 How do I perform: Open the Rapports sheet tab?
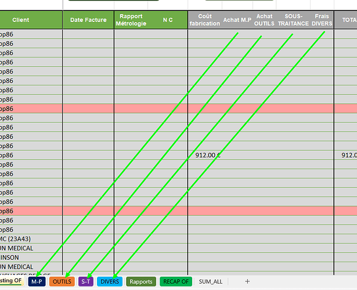141,281
